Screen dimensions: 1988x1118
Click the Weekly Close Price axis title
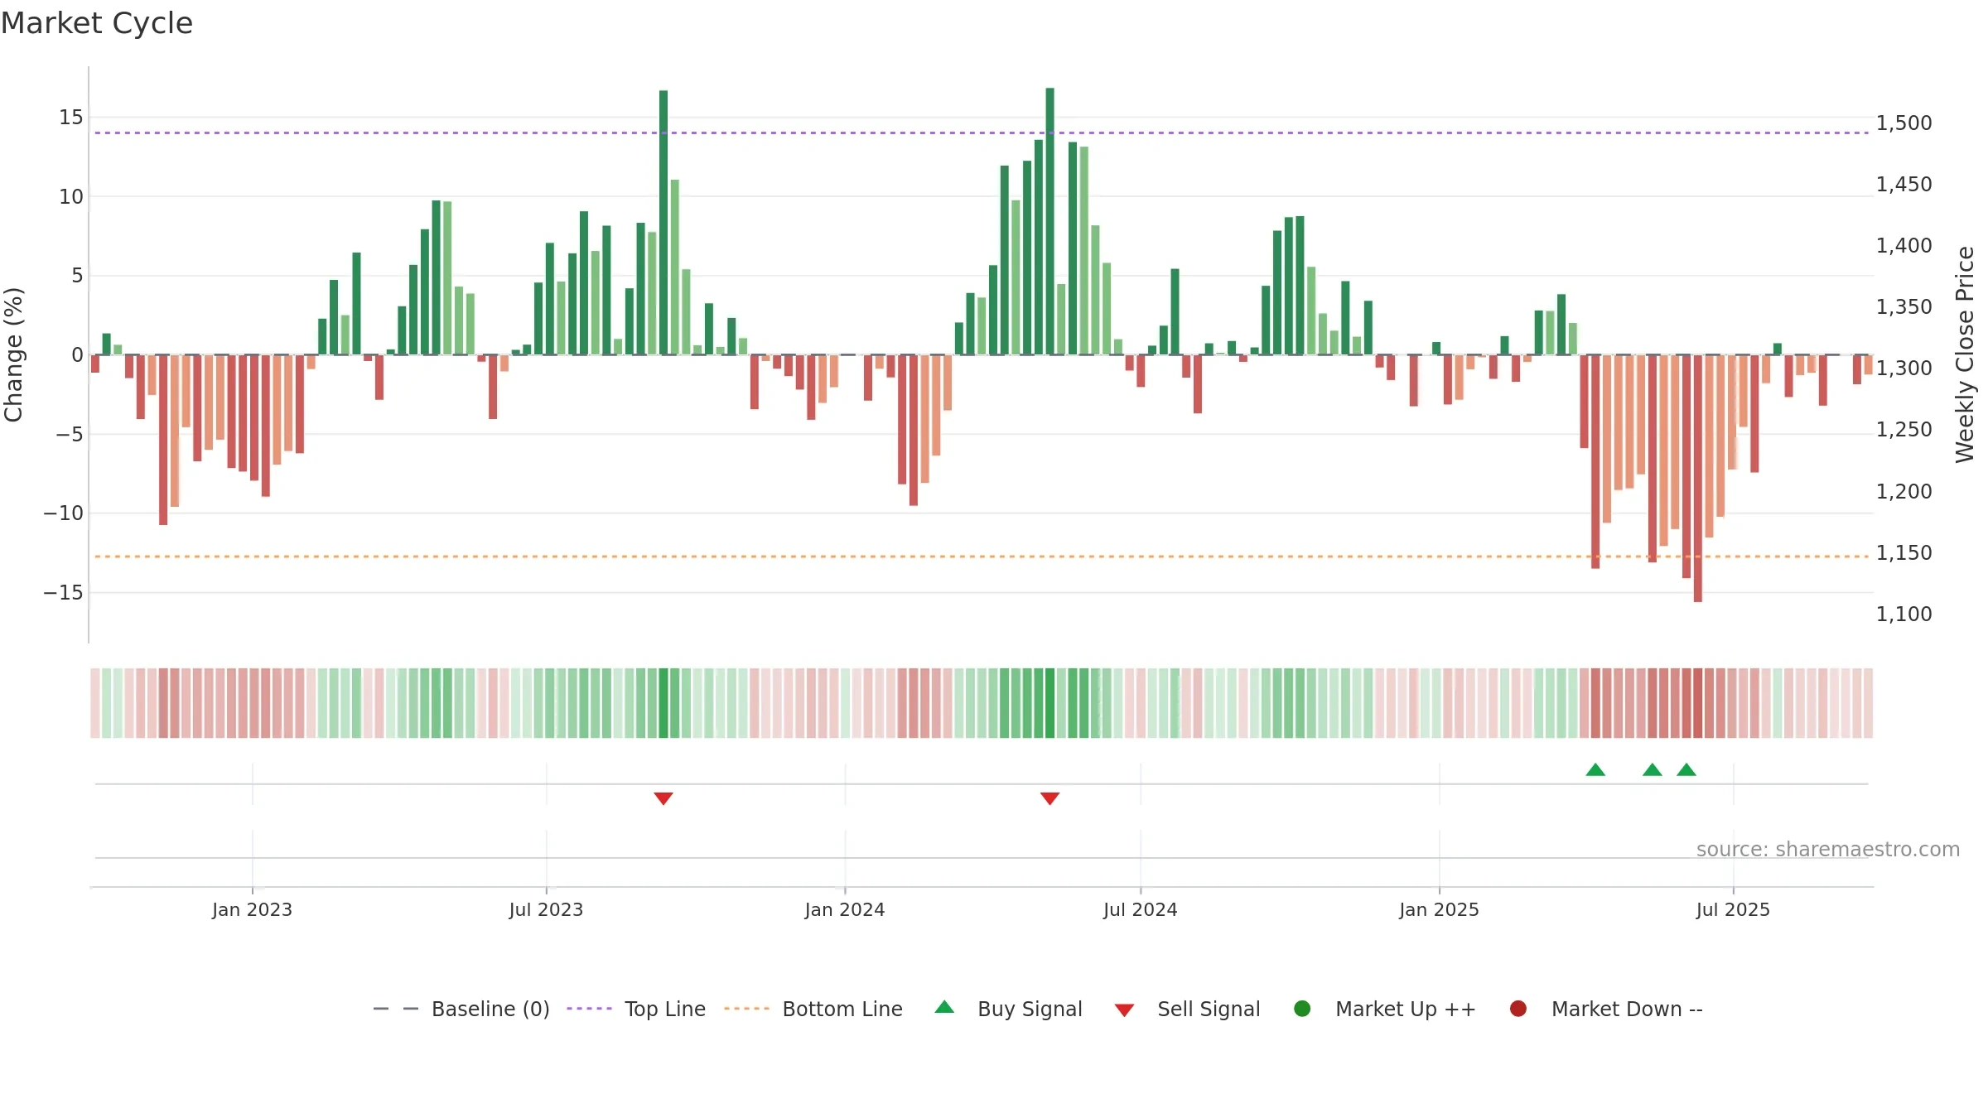(1965, 354)
